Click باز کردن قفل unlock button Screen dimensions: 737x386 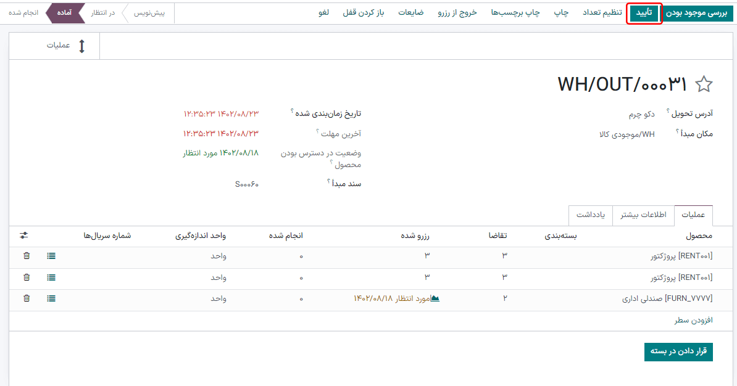(x=364, y=13)
